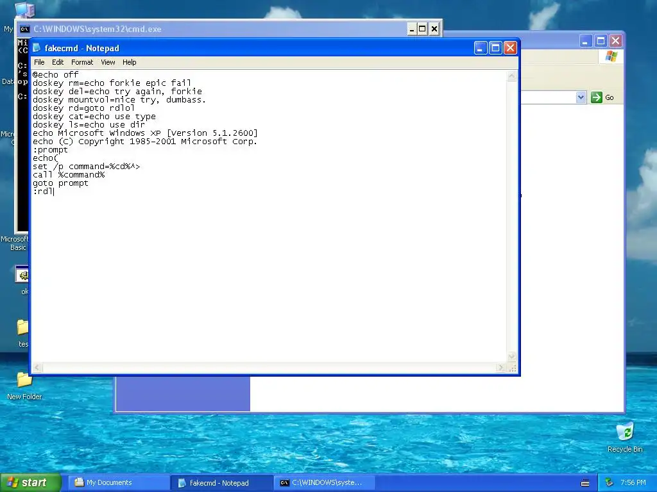Select the New Folder desktop icon

[x=24, y=385]
